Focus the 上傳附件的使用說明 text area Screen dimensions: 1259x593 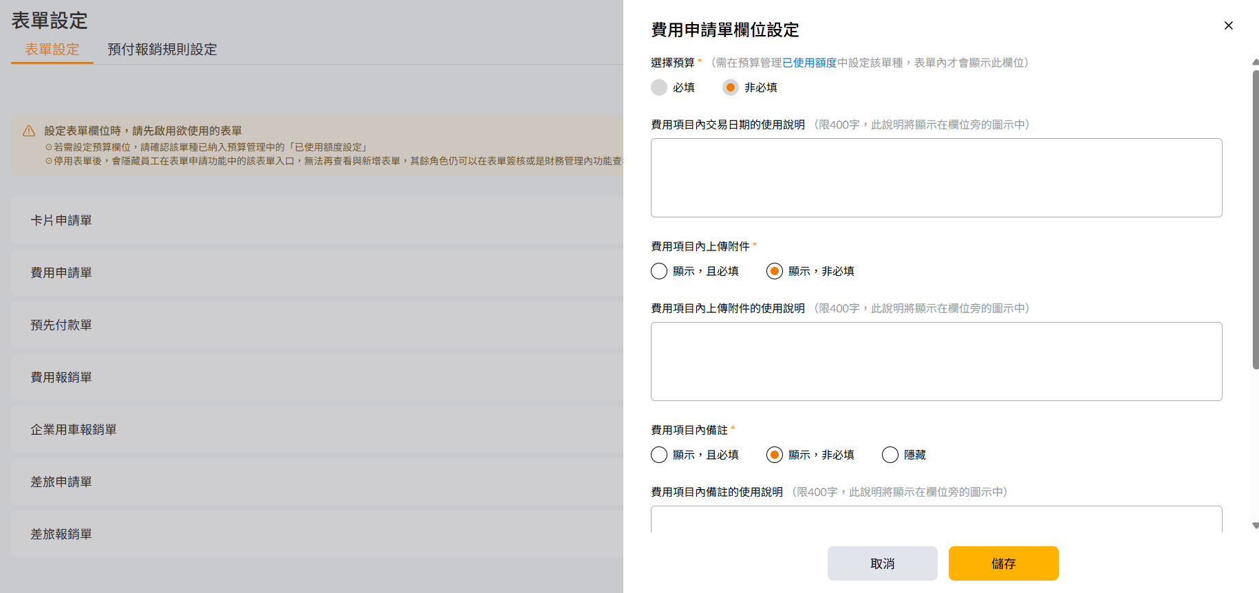pyautogui.click(x=936, y=362)
